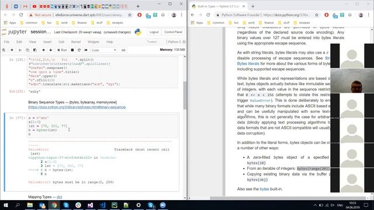The image size is (374, 210).
Task: Open Visual Studio from the taskbar
Action: (90, 205)
